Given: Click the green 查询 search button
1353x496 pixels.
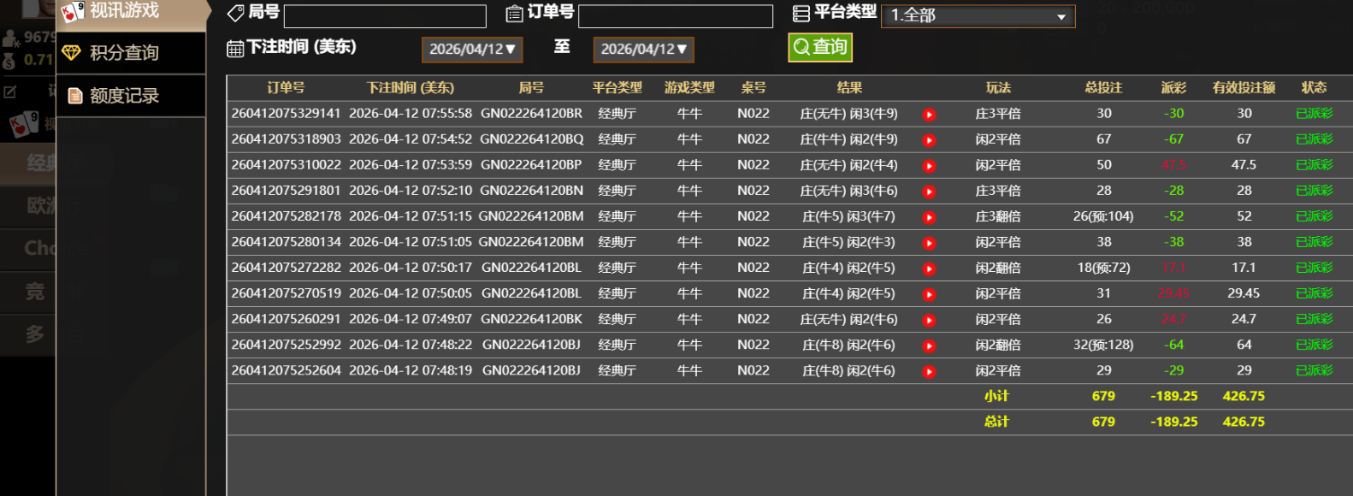Looking at the screenshot, I should point(820,47).
